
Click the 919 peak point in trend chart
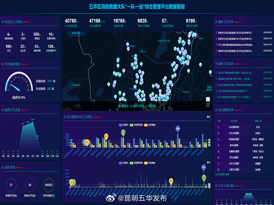coord(33,121)
